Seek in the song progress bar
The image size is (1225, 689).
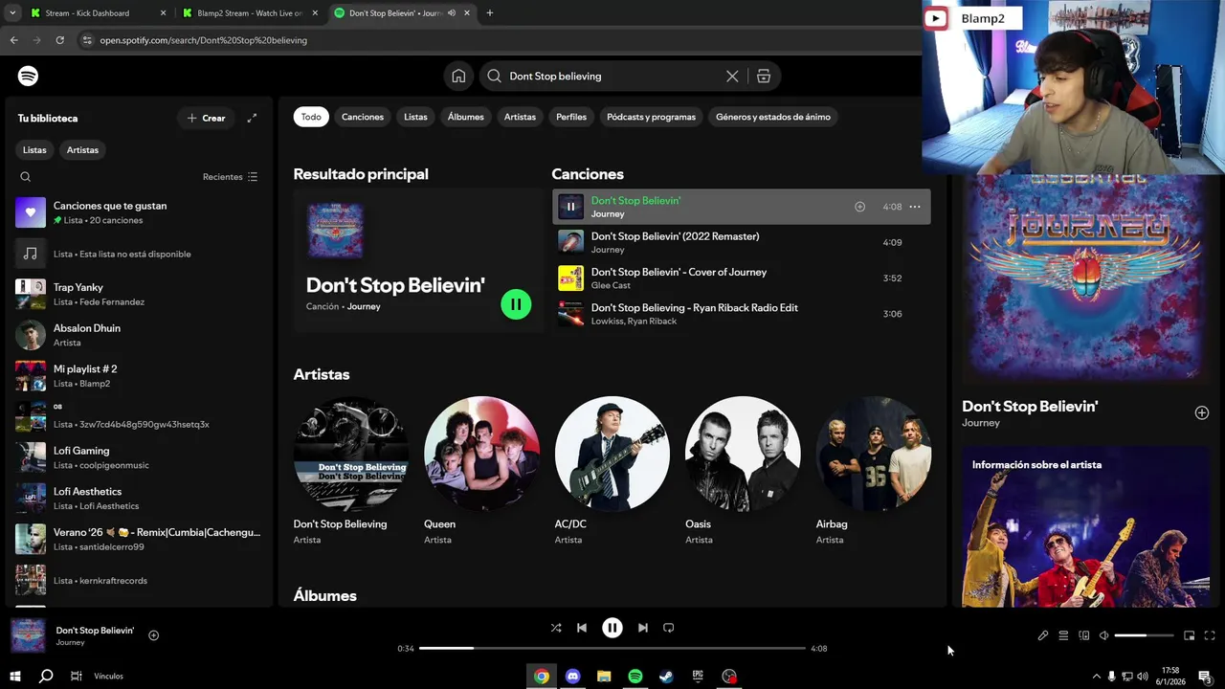[612, 648]
